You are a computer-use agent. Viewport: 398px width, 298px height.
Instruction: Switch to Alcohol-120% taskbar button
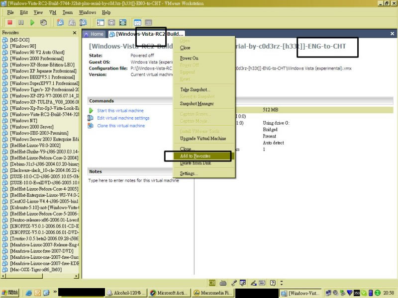tap(126, 293)
